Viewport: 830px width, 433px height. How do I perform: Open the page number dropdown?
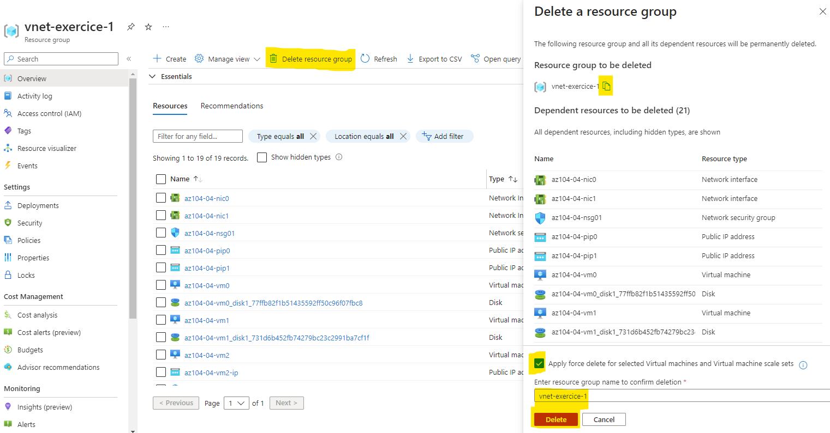(x=236, y=403)
